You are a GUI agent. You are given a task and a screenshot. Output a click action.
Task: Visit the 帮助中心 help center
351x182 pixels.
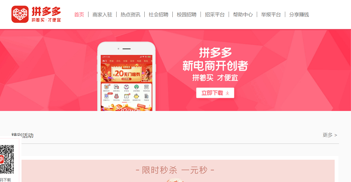[x=243, y=15]
